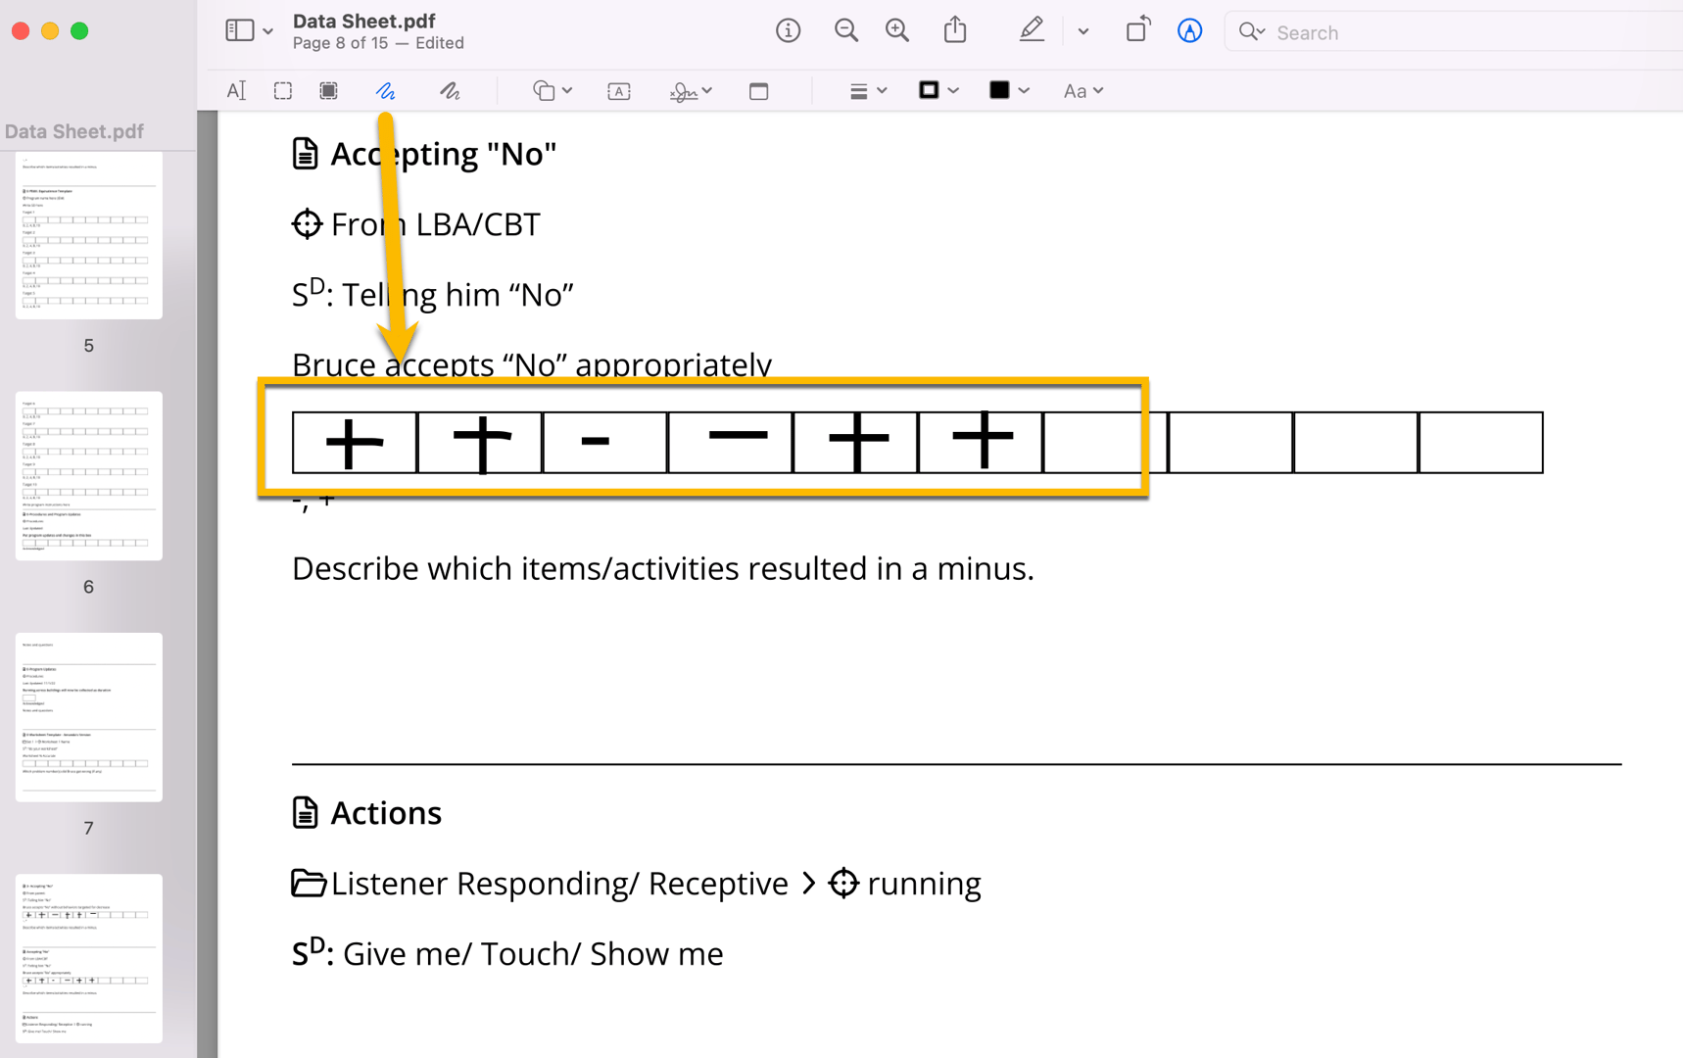Insert a Text box annotation
This screenshot has height=1058, width=1683.
[x=618, y=90]
